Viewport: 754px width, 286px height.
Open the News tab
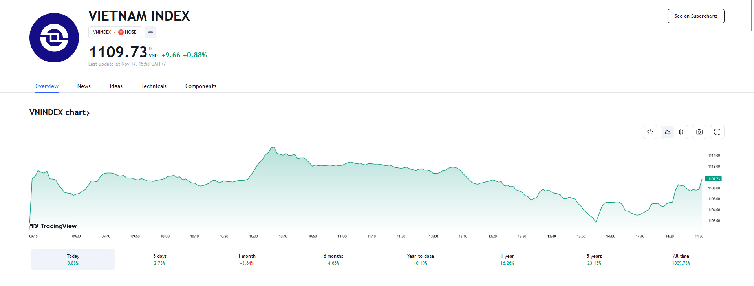[x=84, y=86]
